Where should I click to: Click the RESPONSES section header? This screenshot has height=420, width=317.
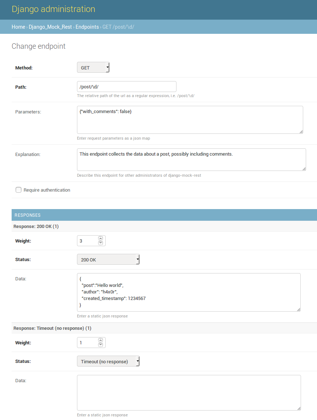[164, 215]
